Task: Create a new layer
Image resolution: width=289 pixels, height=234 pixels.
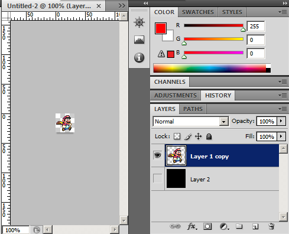Action: [x=255, y=226]
